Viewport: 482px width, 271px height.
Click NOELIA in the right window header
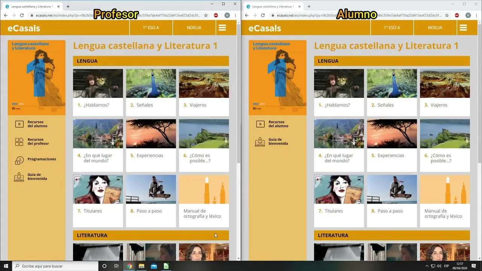(435, 28)
